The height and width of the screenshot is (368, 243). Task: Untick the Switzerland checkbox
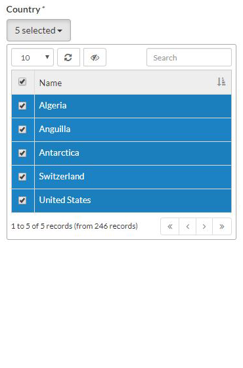click(22, 177)
